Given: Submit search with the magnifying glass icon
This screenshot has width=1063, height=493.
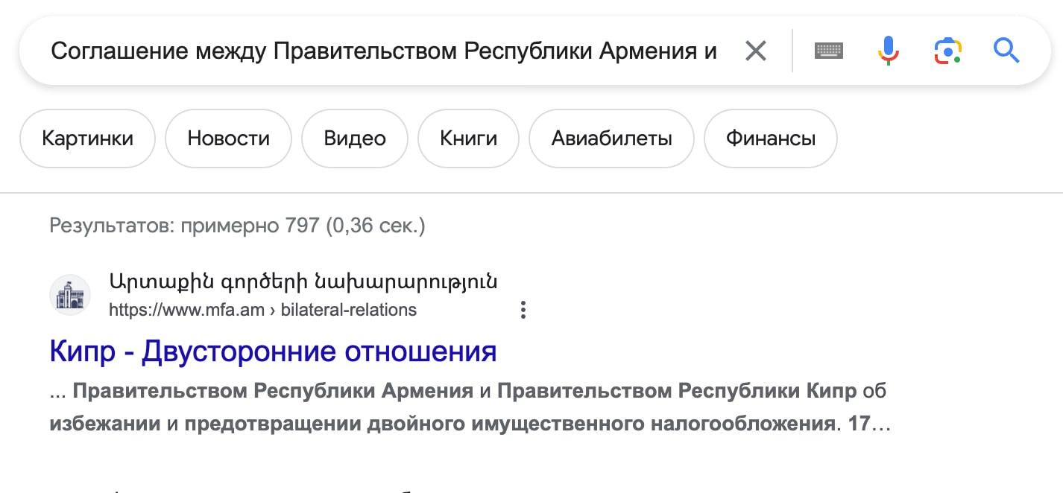Looking at the screenshot, I should (1006, 51).
